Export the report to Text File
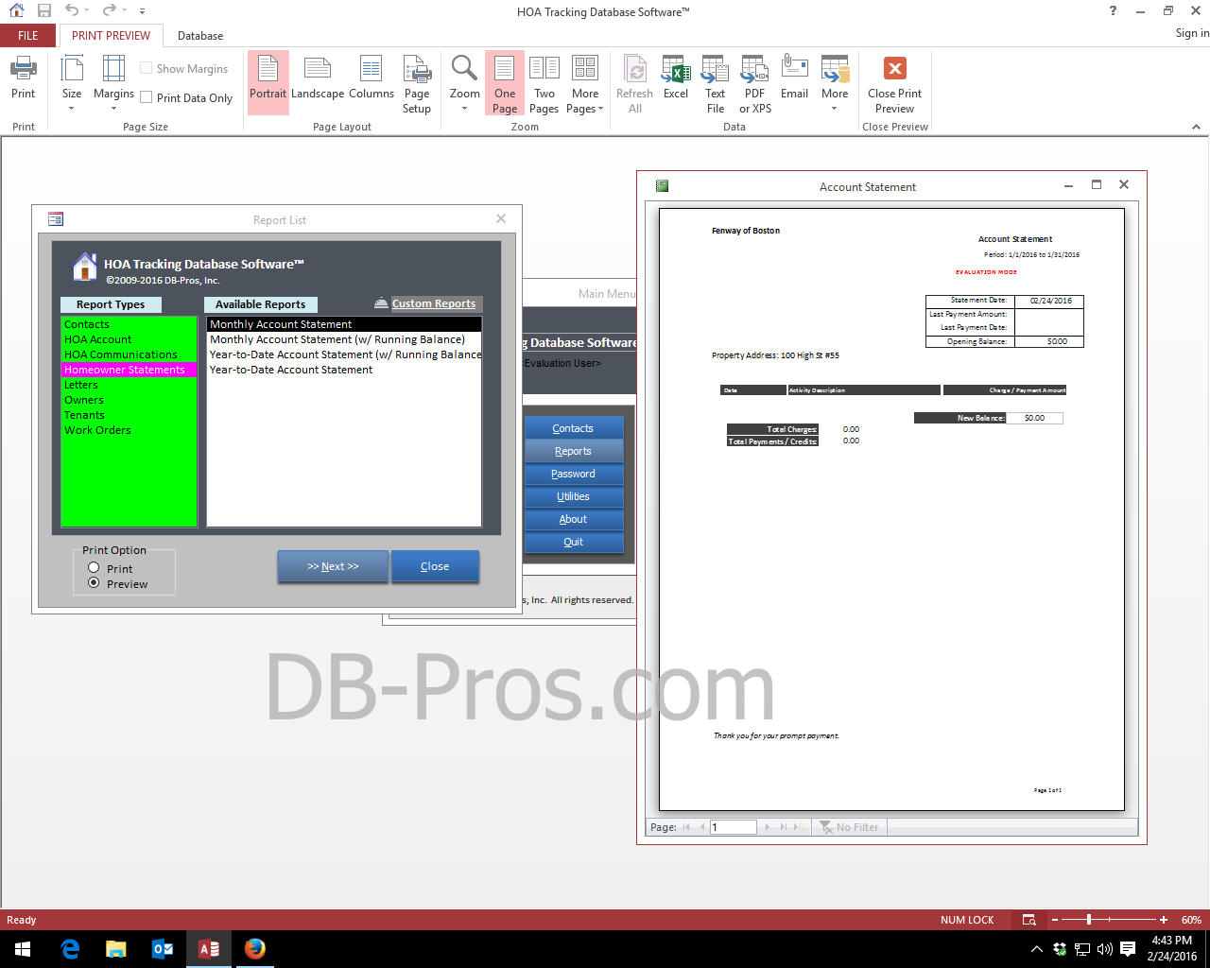 [x=716, y=83]
